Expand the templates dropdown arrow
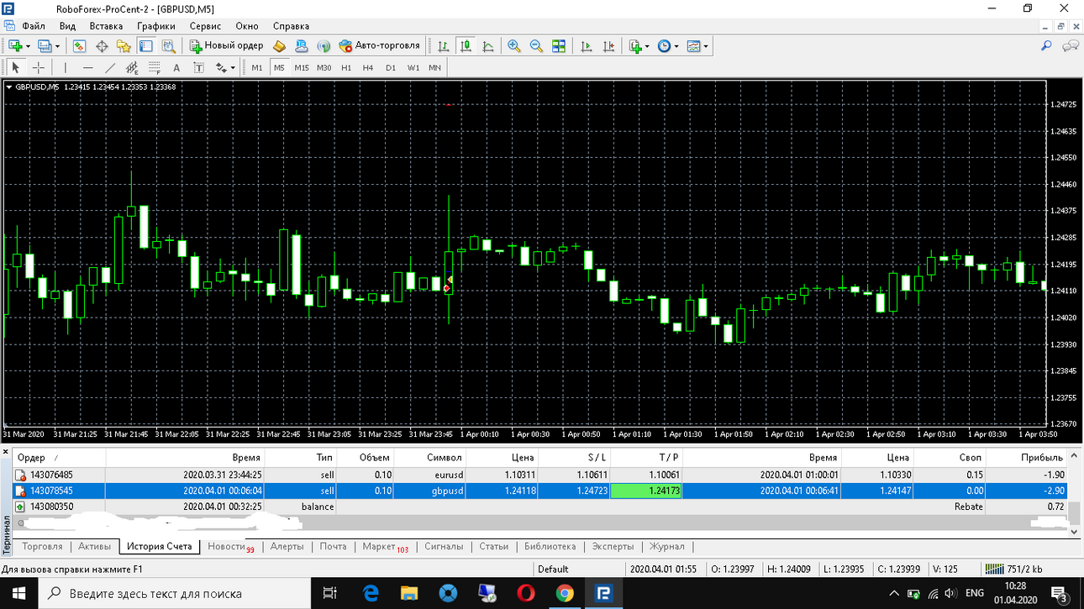 pos(705,46)
